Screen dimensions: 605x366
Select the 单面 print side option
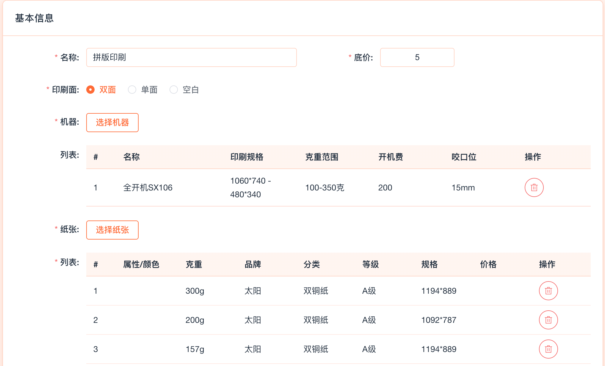click(x=132, y=90)
